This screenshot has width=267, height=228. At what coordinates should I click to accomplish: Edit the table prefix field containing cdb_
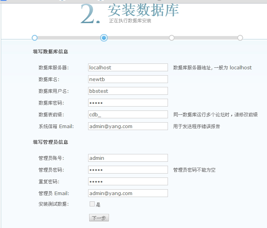[128, 114]
